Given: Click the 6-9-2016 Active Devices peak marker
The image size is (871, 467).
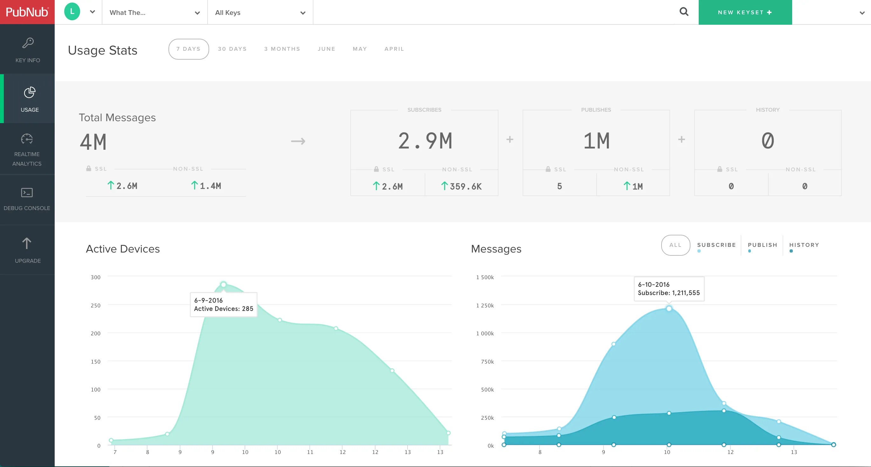Looking at the screenshot, I should (223, 285).
